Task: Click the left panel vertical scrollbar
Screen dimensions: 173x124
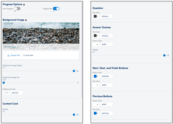Action: pyautogui.click(x=82, y=50)
